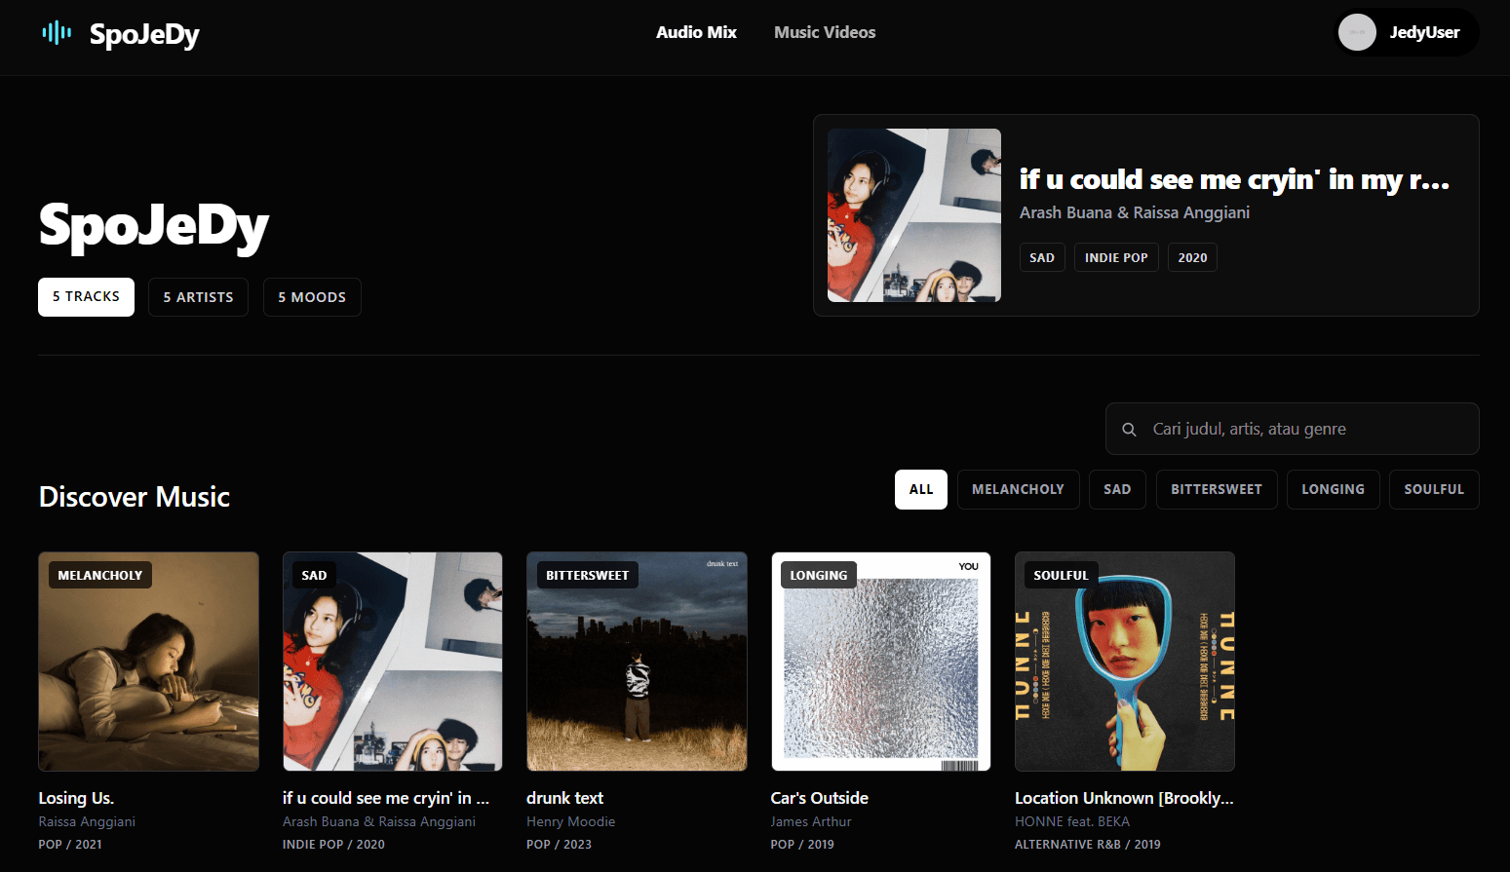Open the drunk text album cover
Viewport: 1510px width, 872px height.
637,662
